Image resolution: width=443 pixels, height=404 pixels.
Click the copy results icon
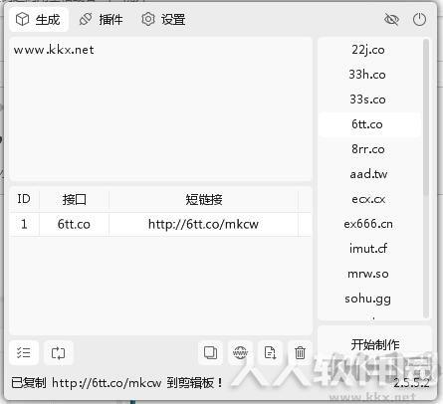pyautogui.click(x=210, y=352)
